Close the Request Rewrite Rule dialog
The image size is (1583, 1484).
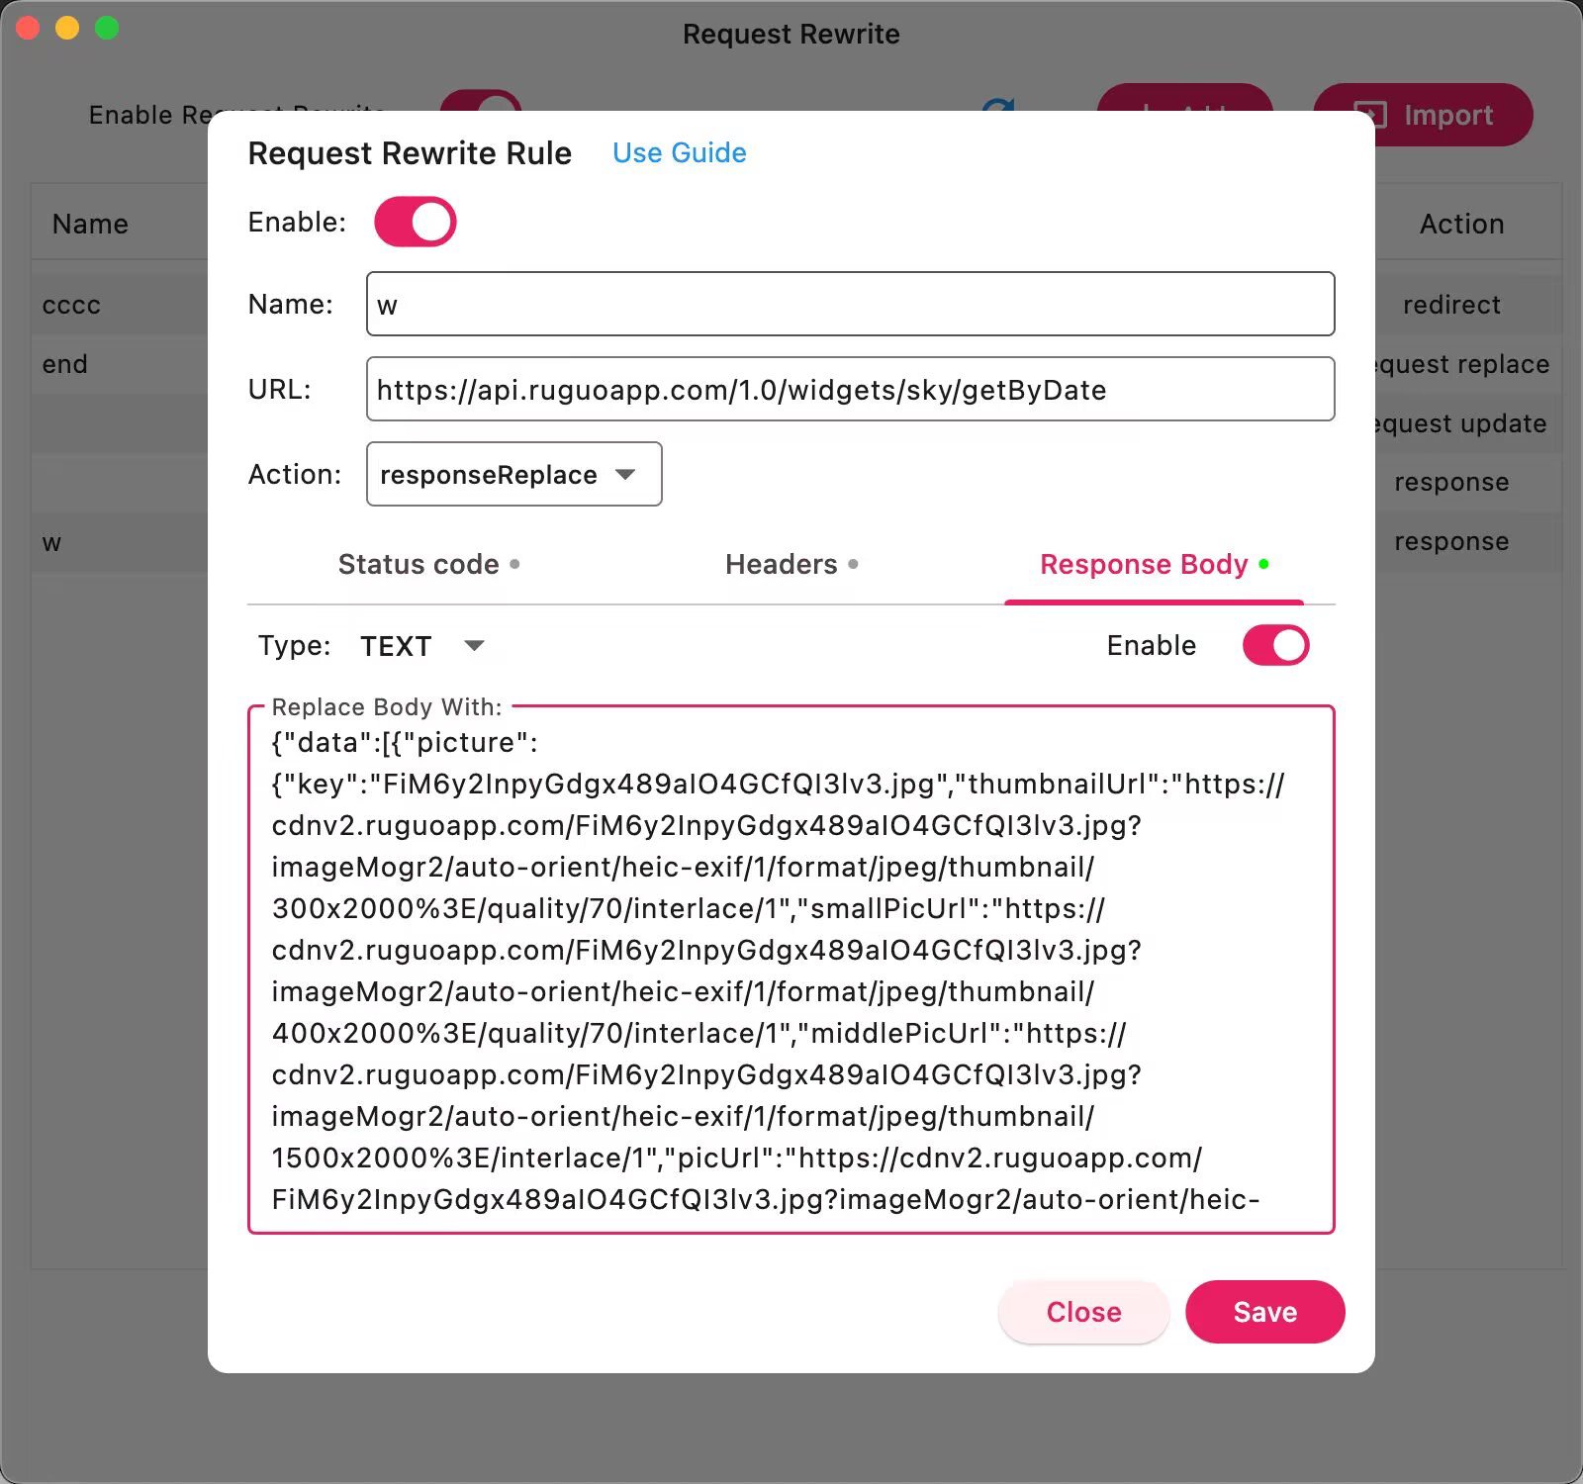pos(1083,1312)
